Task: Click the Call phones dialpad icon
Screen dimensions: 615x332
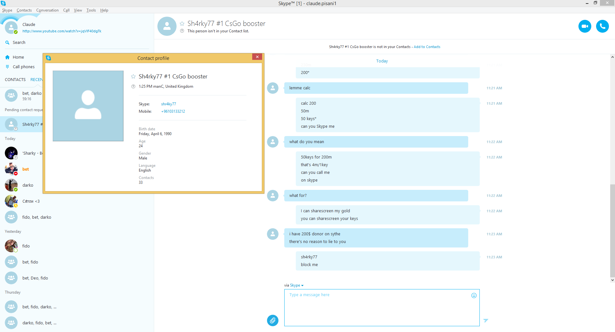Action: point(7,67)
